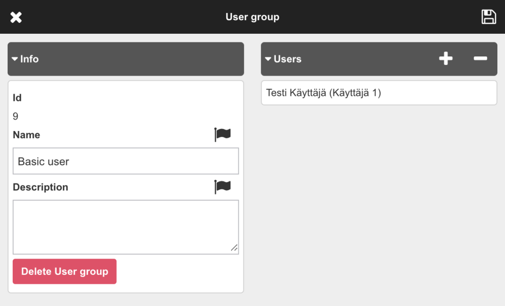
Task: Collapse the Users section triangle
Action: point(268,59)
